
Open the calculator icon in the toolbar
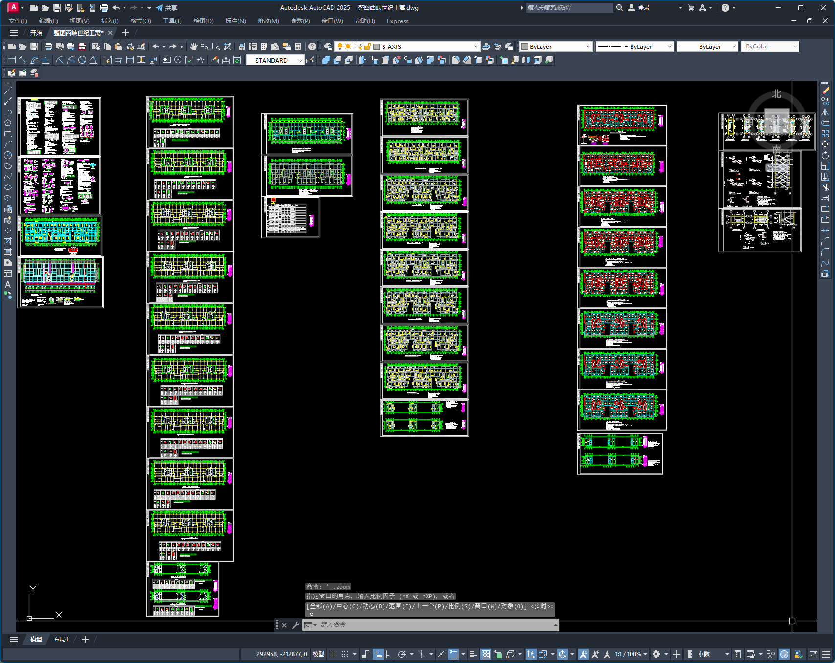(298, 46)
